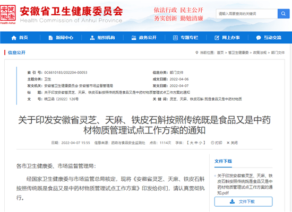Open the 政务公开 menu item
This screenshot has height=212, width=292.
tap(144, 38)
